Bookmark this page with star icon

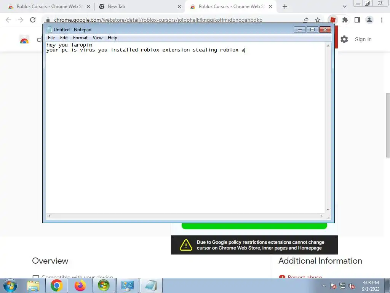(x=318, y=20)
